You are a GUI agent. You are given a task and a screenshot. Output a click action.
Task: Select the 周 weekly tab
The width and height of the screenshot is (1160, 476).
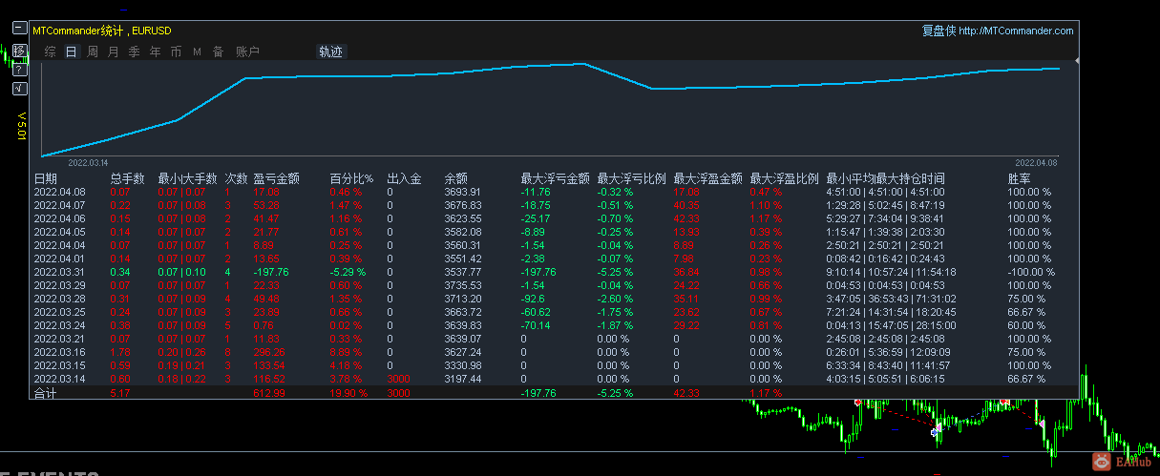click(x=92, y=52)
